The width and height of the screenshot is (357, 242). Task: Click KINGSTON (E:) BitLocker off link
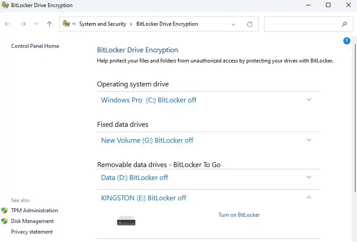click(144, 198)
